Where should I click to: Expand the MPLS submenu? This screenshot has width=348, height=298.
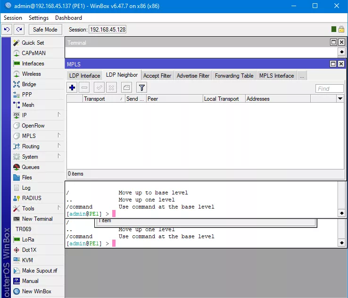point(59,135)
